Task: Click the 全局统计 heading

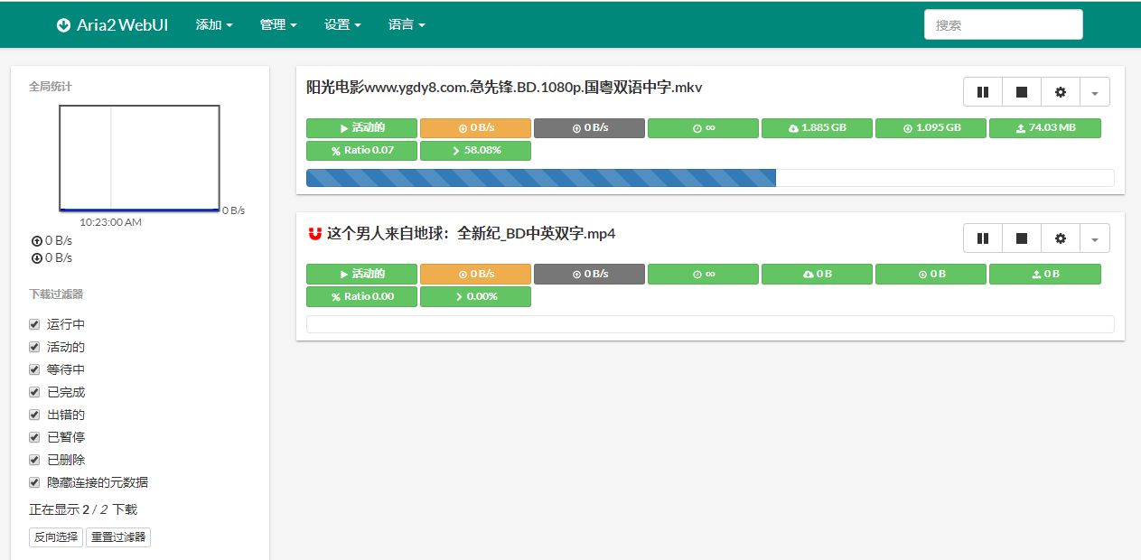Action: 51,87
